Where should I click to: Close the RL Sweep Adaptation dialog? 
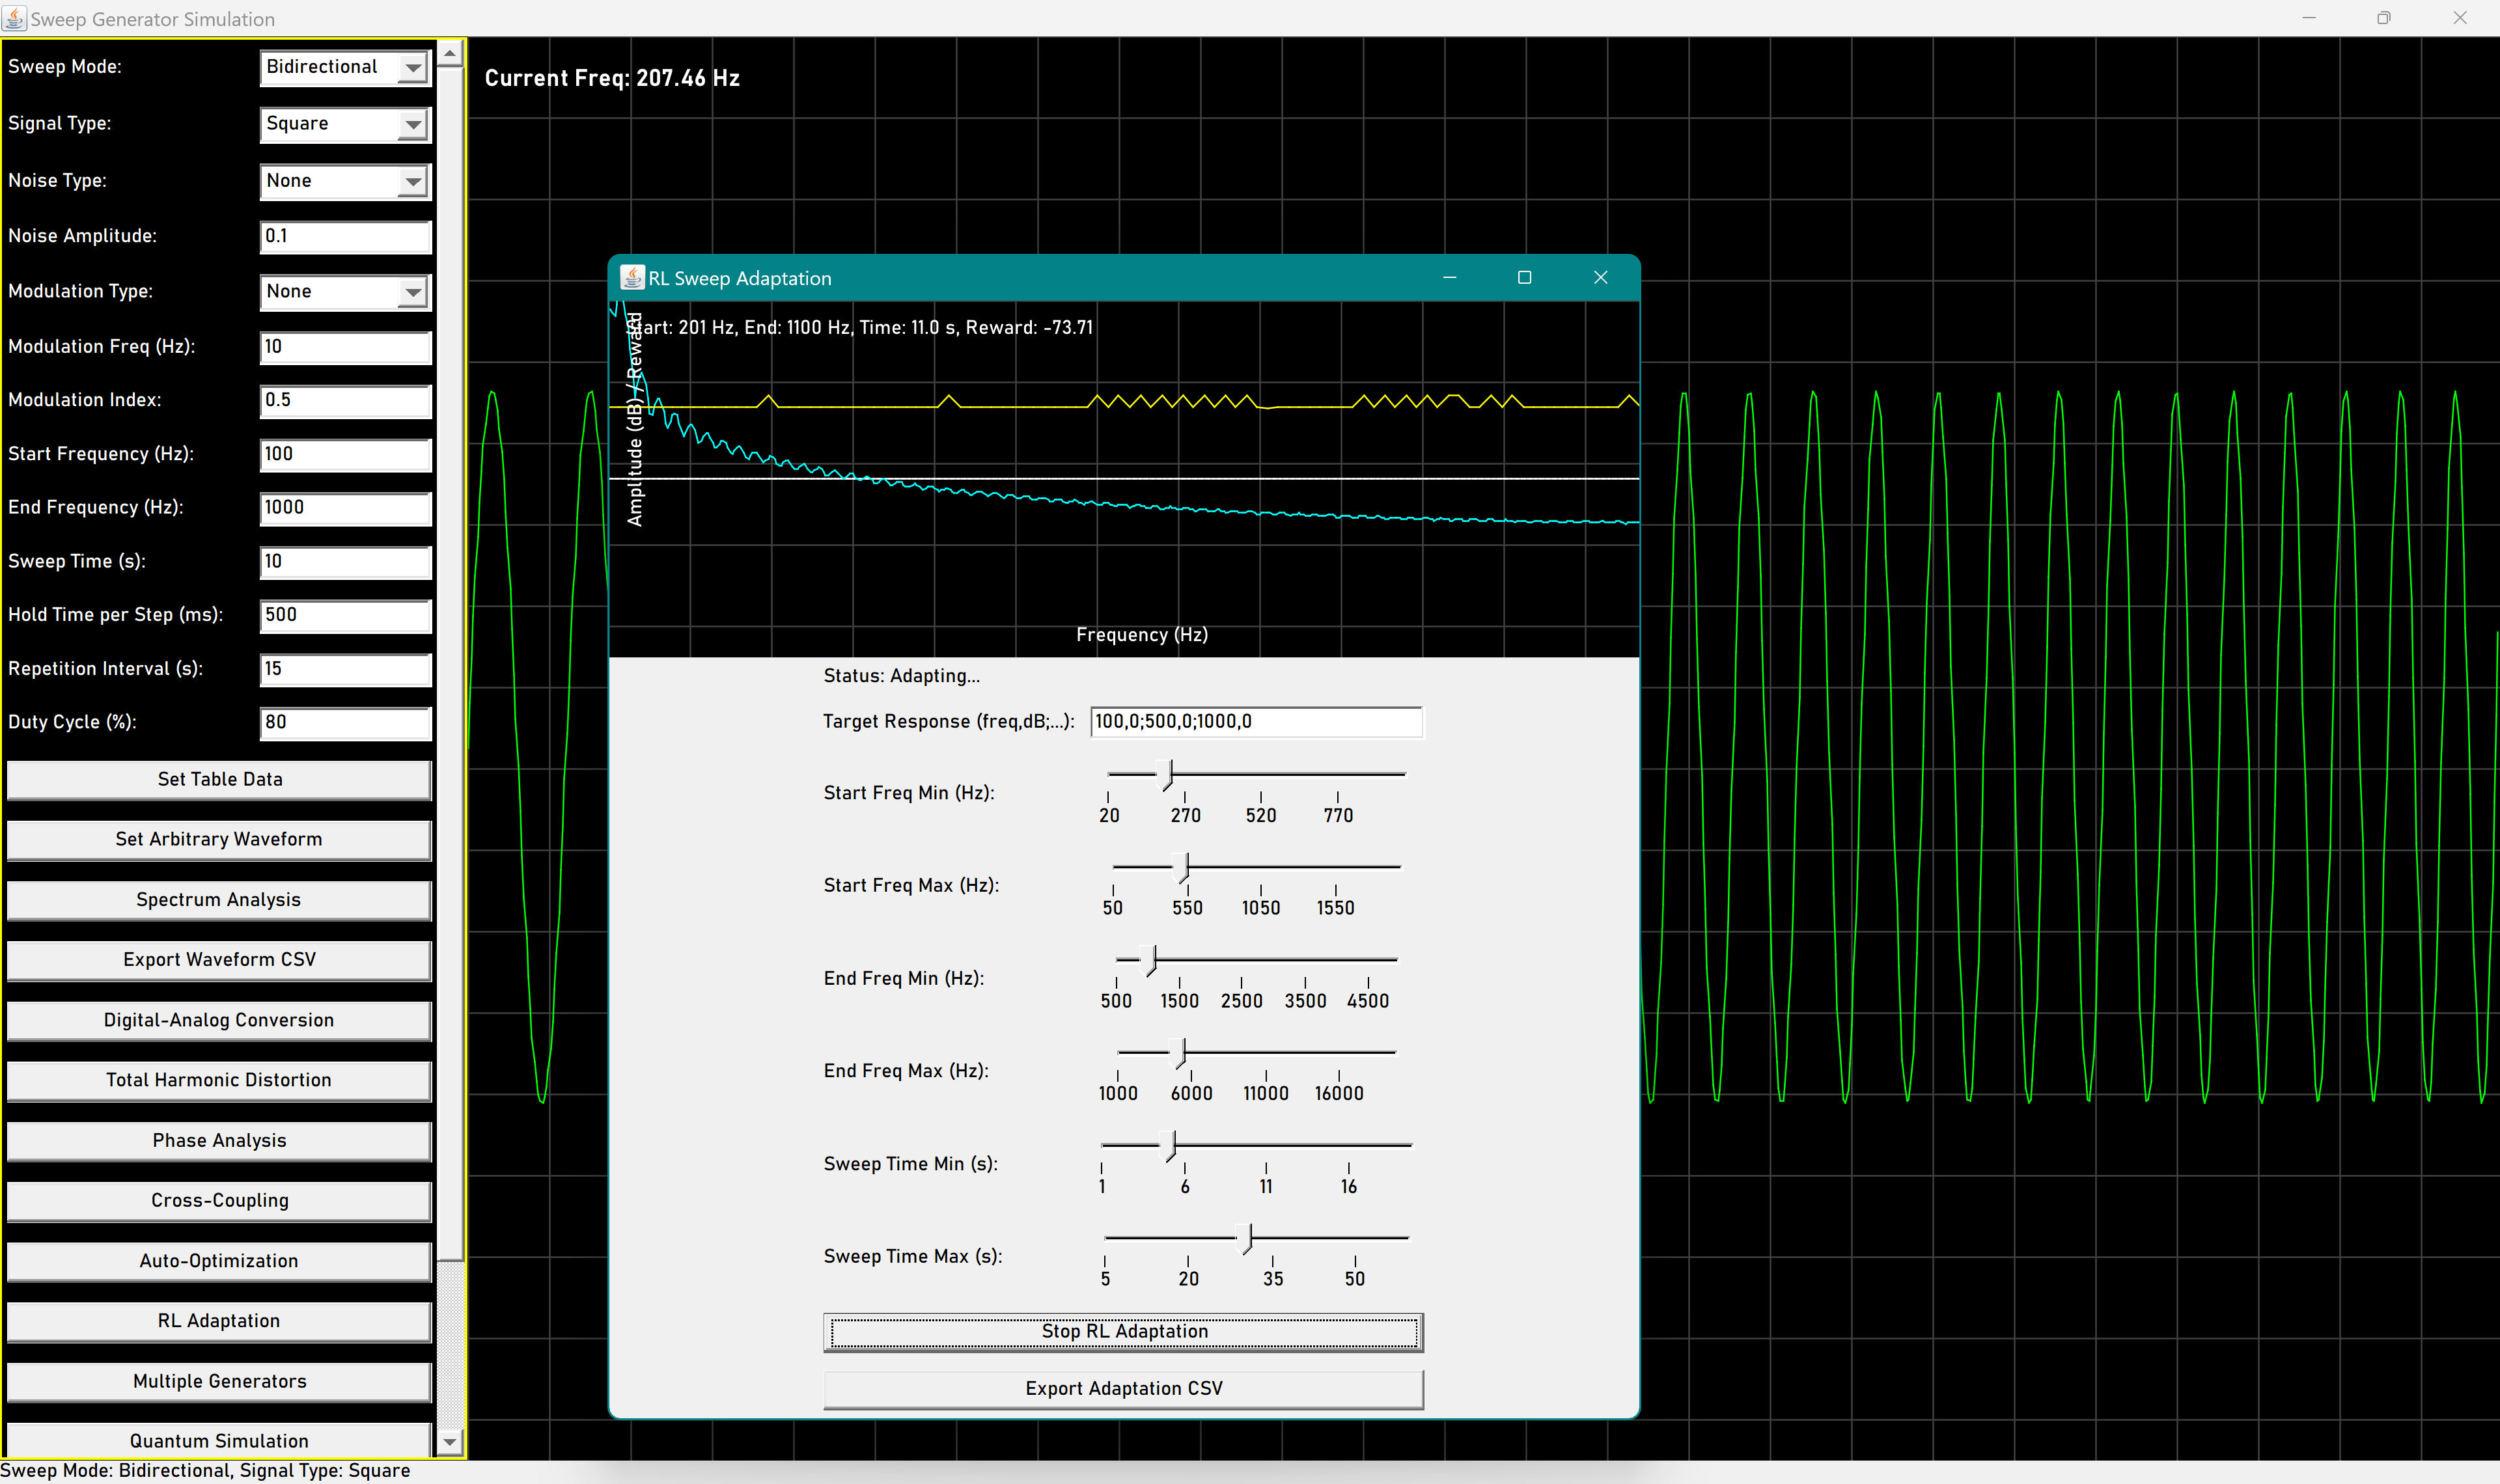coord(1600,278)
